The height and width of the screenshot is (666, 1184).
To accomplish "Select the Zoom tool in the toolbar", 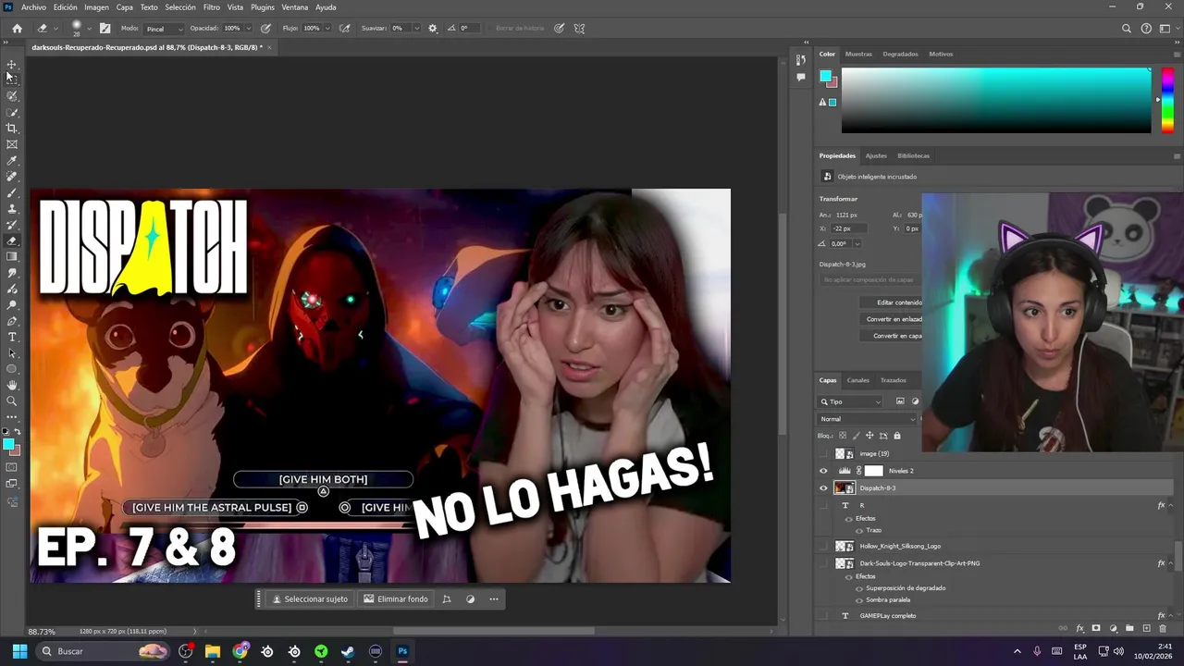I will point(12,401).
